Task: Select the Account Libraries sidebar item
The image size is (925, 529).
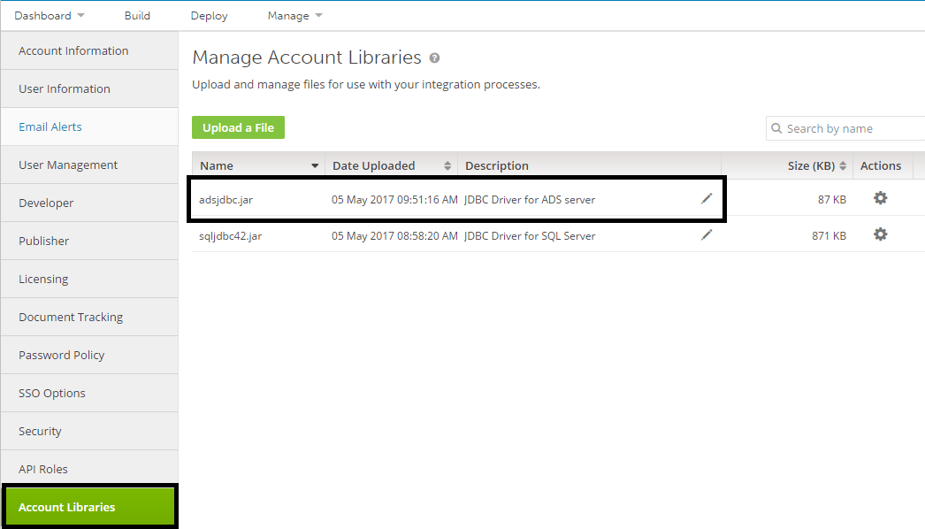Action: 66,507
